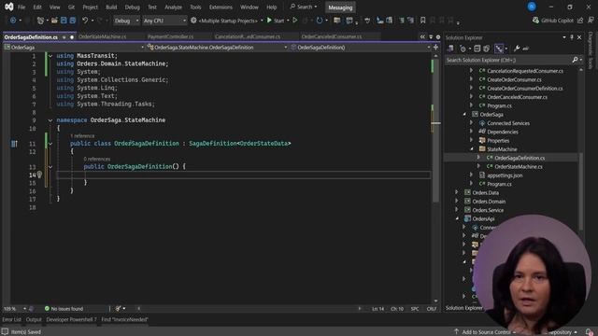
Task: Click the Collapse All icon in Solution Explorer
Action: (x=477, y=49)
